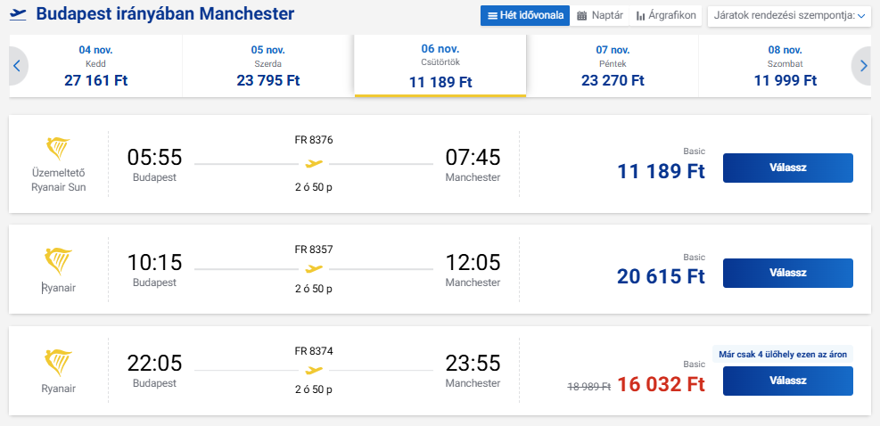880x426 pixels.
Task: Click the Ryanair harp logo for flight FR 8376
Action: click(58, 149)
